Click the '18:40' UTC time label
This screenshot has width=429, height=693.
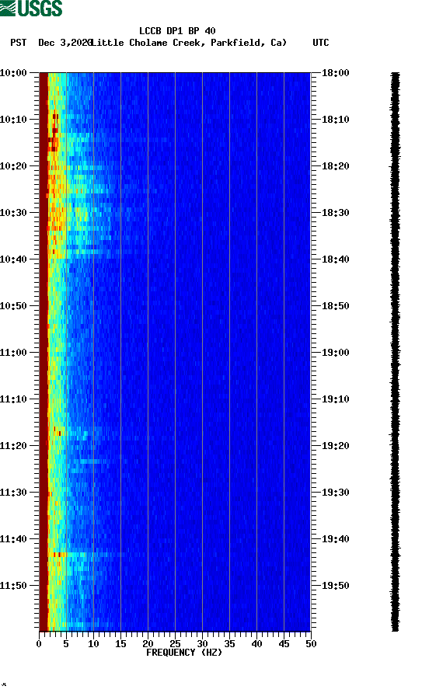click(x=335, y=259)
